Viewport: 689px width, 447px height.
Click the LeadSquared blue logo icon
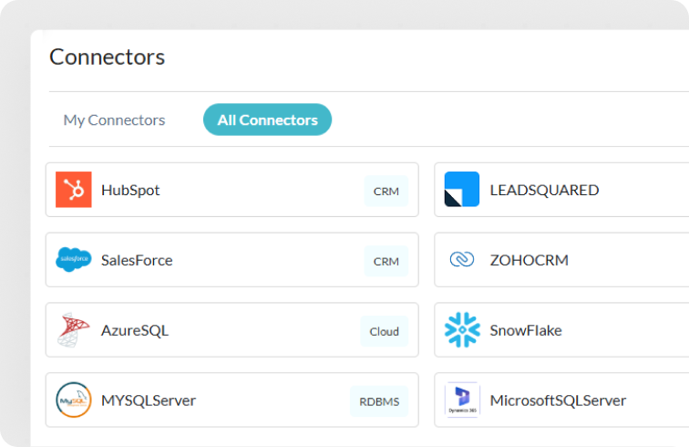(x=461, y=190)
